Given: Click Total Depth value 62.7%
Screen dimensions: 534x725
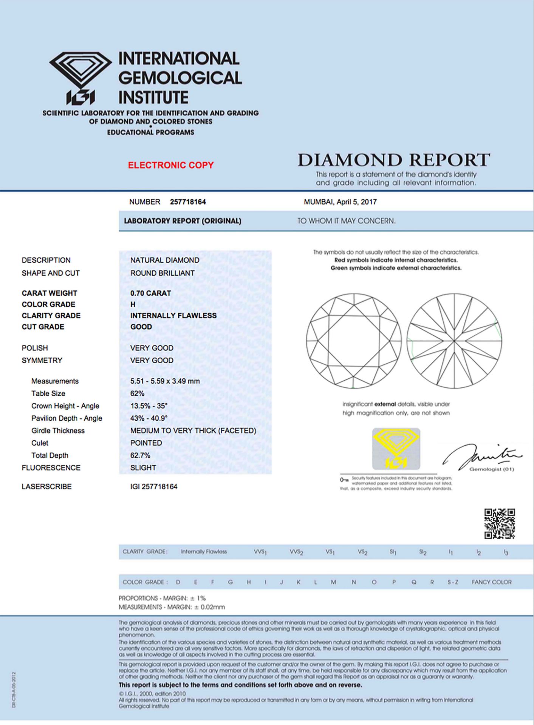Looking at the screenshot, I should coord(140,455).
